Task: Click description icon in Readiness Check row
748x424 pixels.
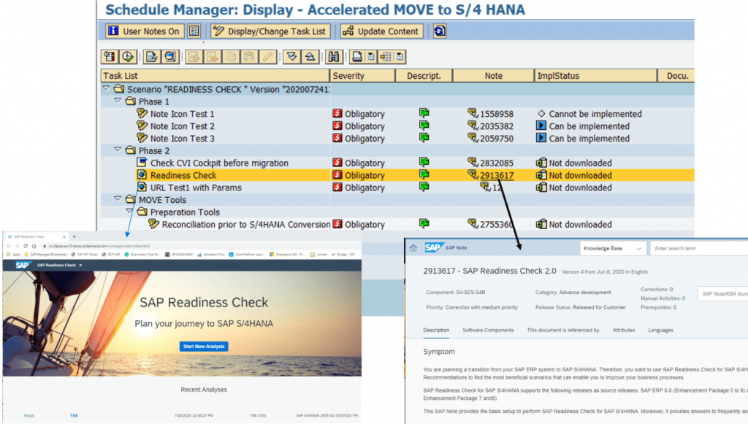Action: (x=424, y=175)
